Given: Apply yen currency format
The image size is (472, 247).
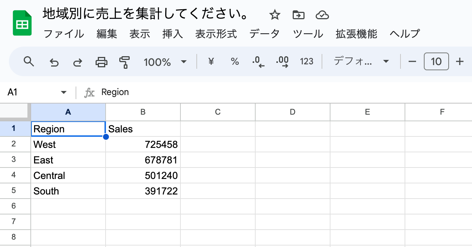Looking at the screenshot, I should (211, 61).
